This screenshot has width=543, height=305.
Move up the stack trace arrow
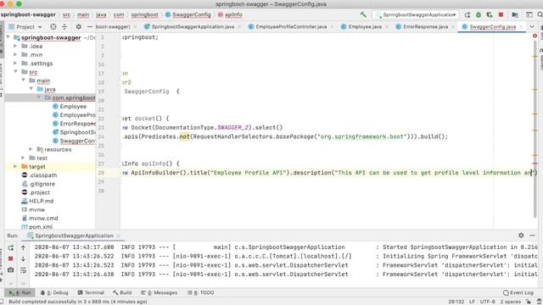[x=23, y=247]
